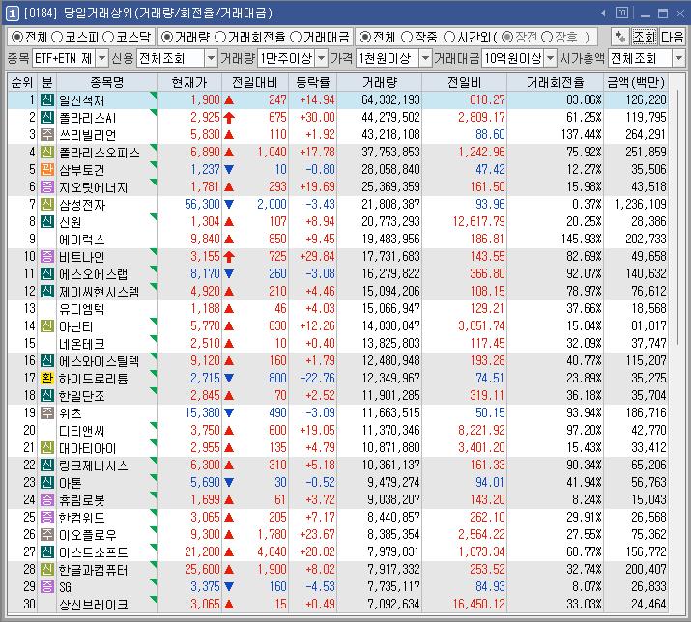
Task: Sort by the 금액(백만) column header
Action: tap(636, 82)
